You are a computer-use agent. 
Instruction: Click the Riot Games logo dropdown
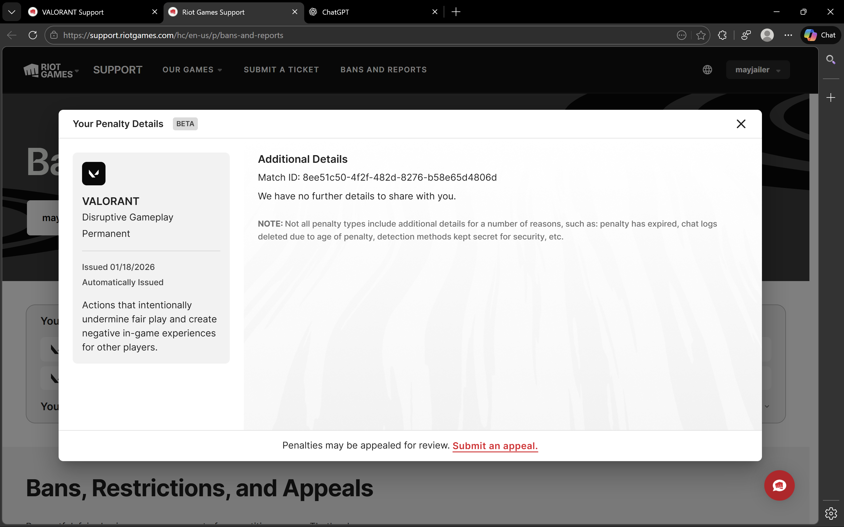[x=51, y=70]
